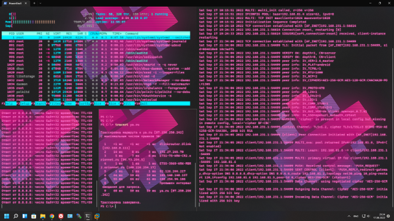Sort htop by the Command column header
The image size is (394, 221).
pyautogui.click(x=132, y=33)
